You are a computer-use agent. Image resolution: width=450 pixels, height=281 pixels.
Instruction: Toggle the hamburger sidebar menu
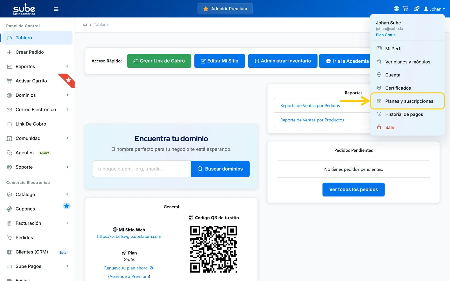pyautogui.click(x=56, y=9)
